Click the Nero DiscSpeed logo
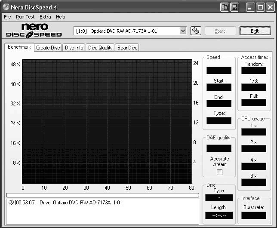The height and width of the screenshot is (228, 277). click(x=34, y=30)
